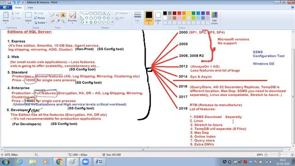Open Internet Explorer from taskbar
The height and width of the screenshot is (166, 295).
[19, 162]
